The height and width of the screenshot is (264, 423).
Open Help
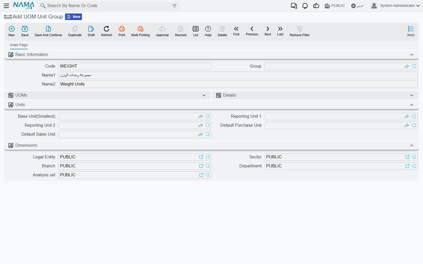(208, 31)
